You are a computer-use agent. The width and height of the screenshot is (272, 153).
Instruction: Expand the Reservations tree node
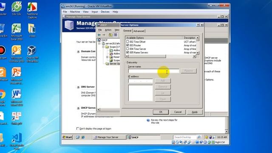click(x=107, y=57)
